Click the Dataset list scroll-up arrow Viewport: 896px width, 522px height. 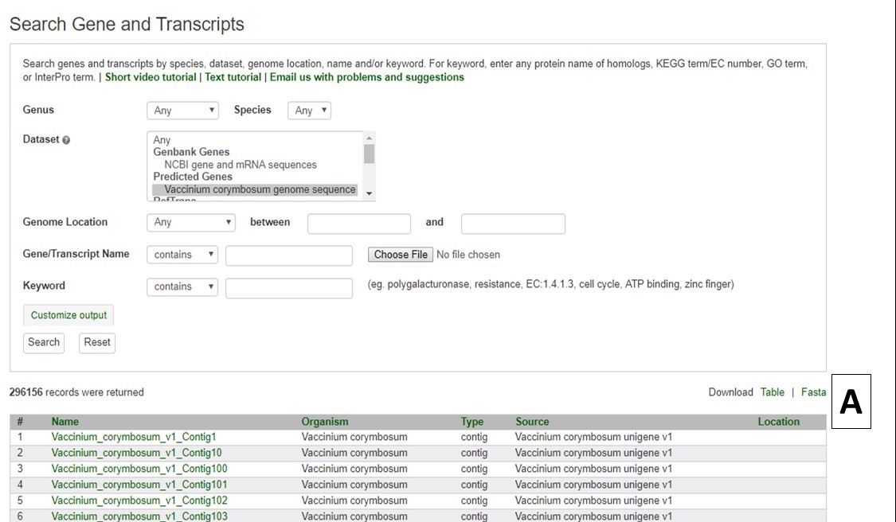[369, 138]
